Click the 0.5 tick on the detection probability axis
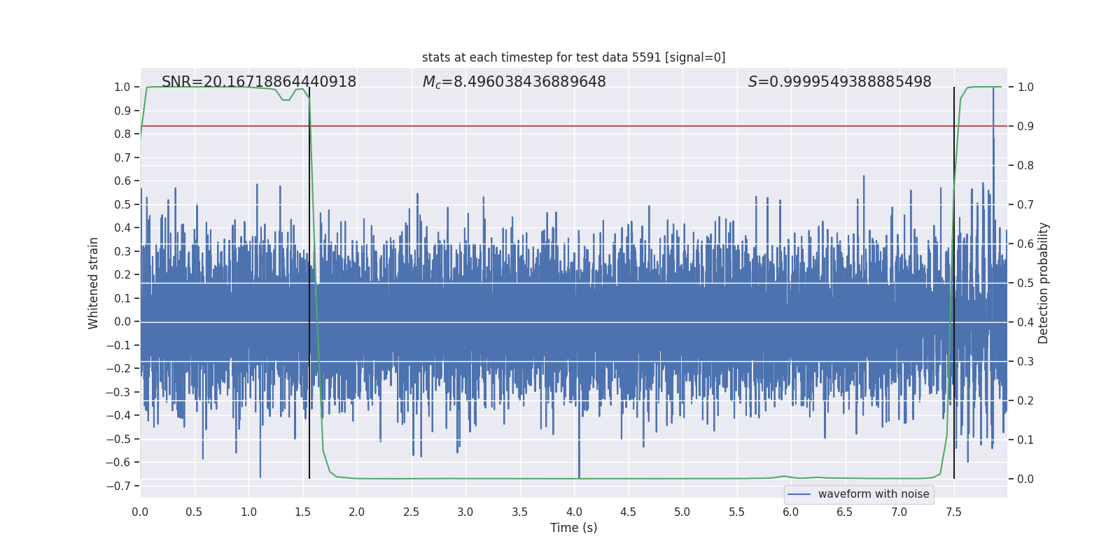1120x560 pixels. pyautogui.click(x=1025, y=283)
